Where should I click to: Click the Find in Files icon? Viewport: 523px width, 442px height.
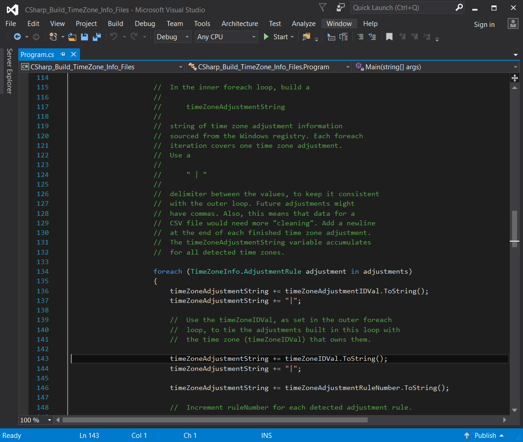[x=306, y=37]
